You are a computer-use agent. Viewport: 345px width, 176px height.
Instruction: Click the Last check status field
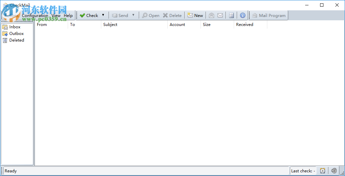point(303,171)
